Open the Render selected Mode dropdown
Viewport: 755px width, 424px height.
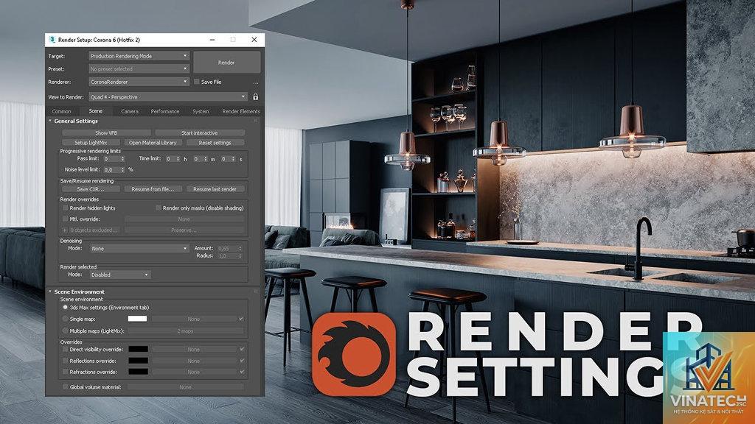pyautogui.click(x=120, y=275)
